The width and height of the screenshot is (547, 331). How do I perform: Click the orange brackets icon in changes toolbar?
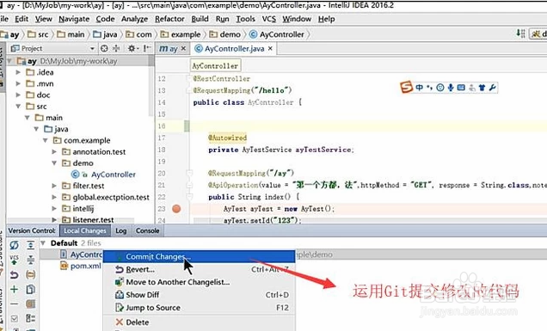click(31, 275)
